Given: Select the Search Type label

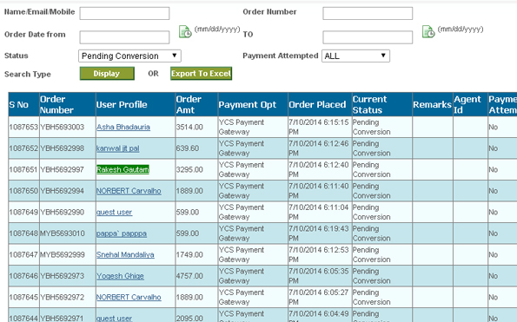Looking at the screenshot, I should [28, 74].
